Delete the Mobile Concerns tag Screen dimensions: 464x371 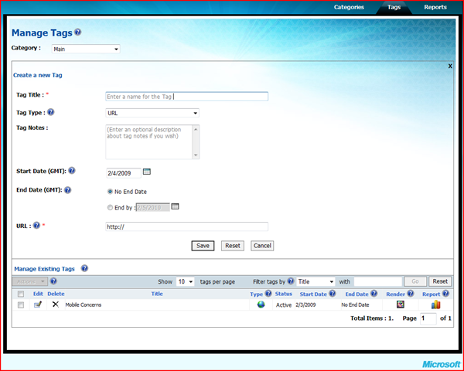pos(56,305)
